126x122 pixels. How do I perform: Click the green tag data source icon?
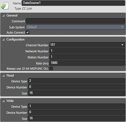click(5, 6)
